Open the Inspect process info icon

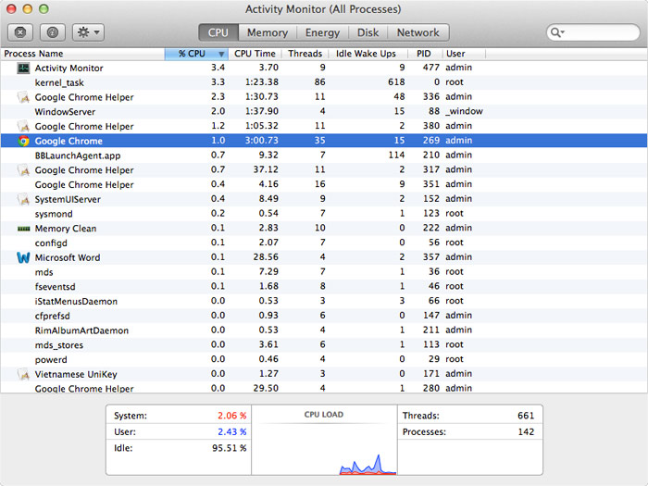click(53, 32)
